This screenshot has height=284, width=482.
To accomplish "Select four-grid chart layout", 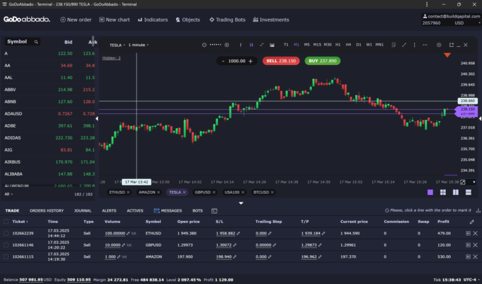I will pos(443,192).
